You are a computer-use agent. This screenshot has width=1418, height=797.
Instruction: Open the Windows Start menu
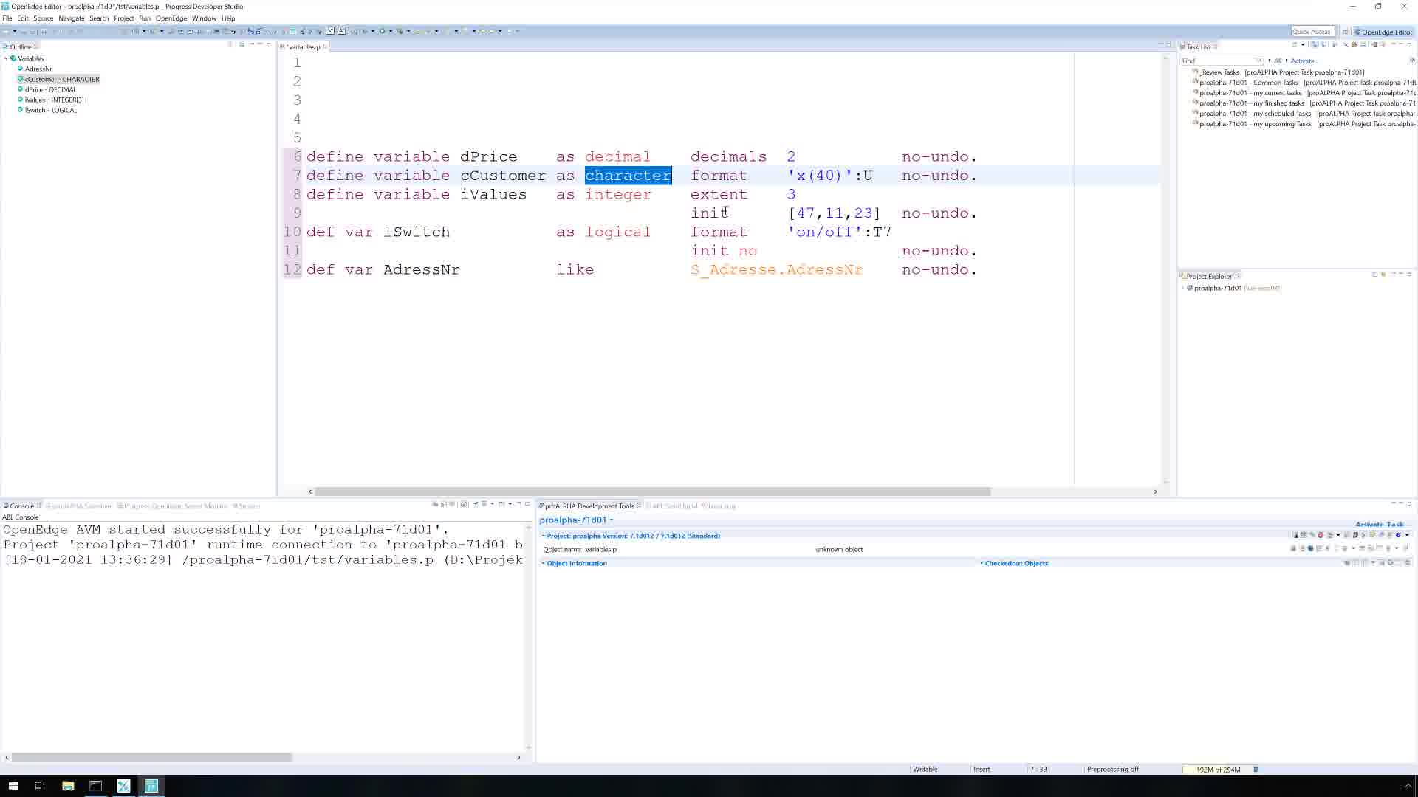pos(13,786)
